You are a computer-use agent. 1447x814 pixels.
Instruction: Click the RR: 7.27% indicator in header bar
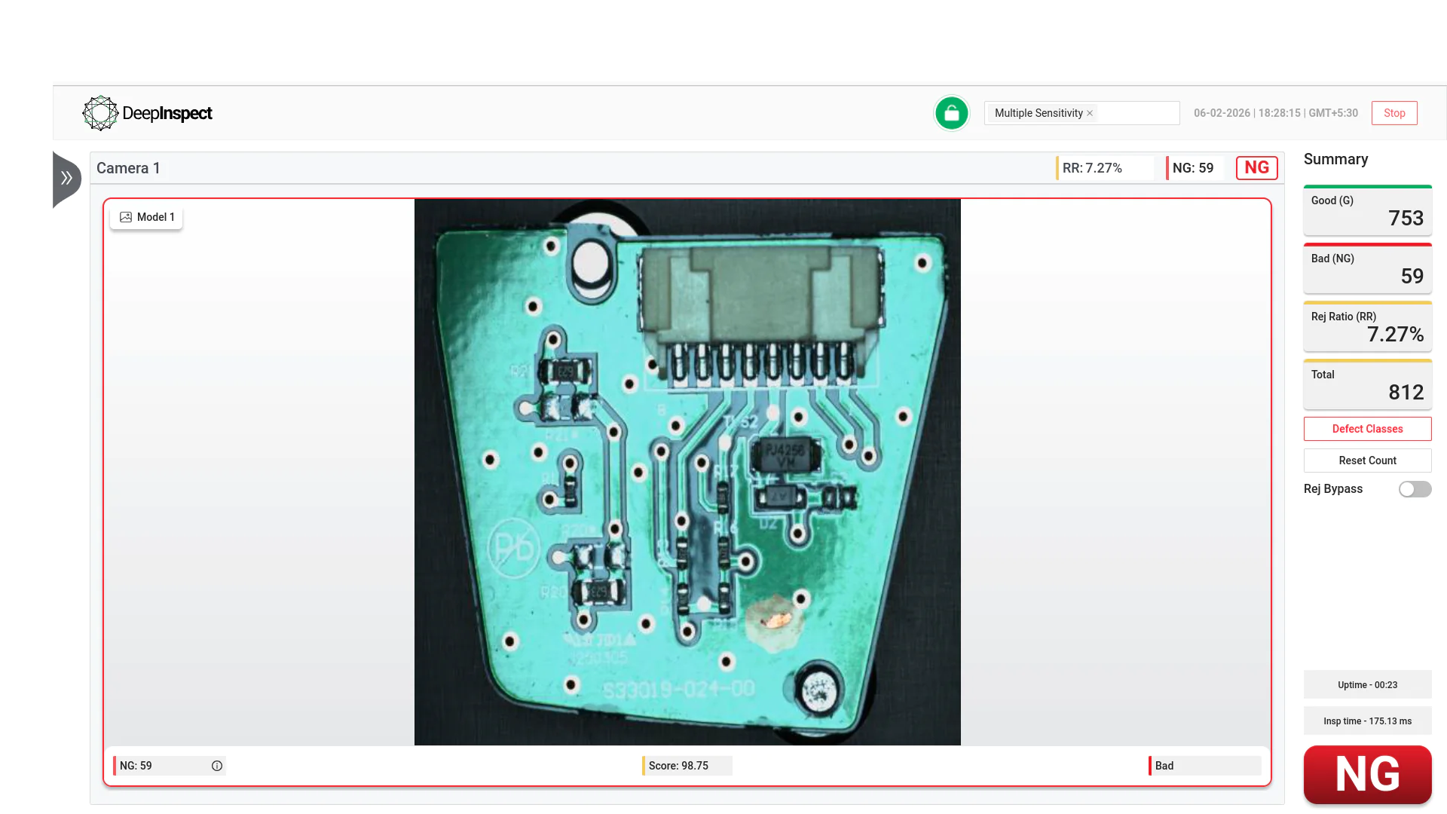tap(1093, 167)
